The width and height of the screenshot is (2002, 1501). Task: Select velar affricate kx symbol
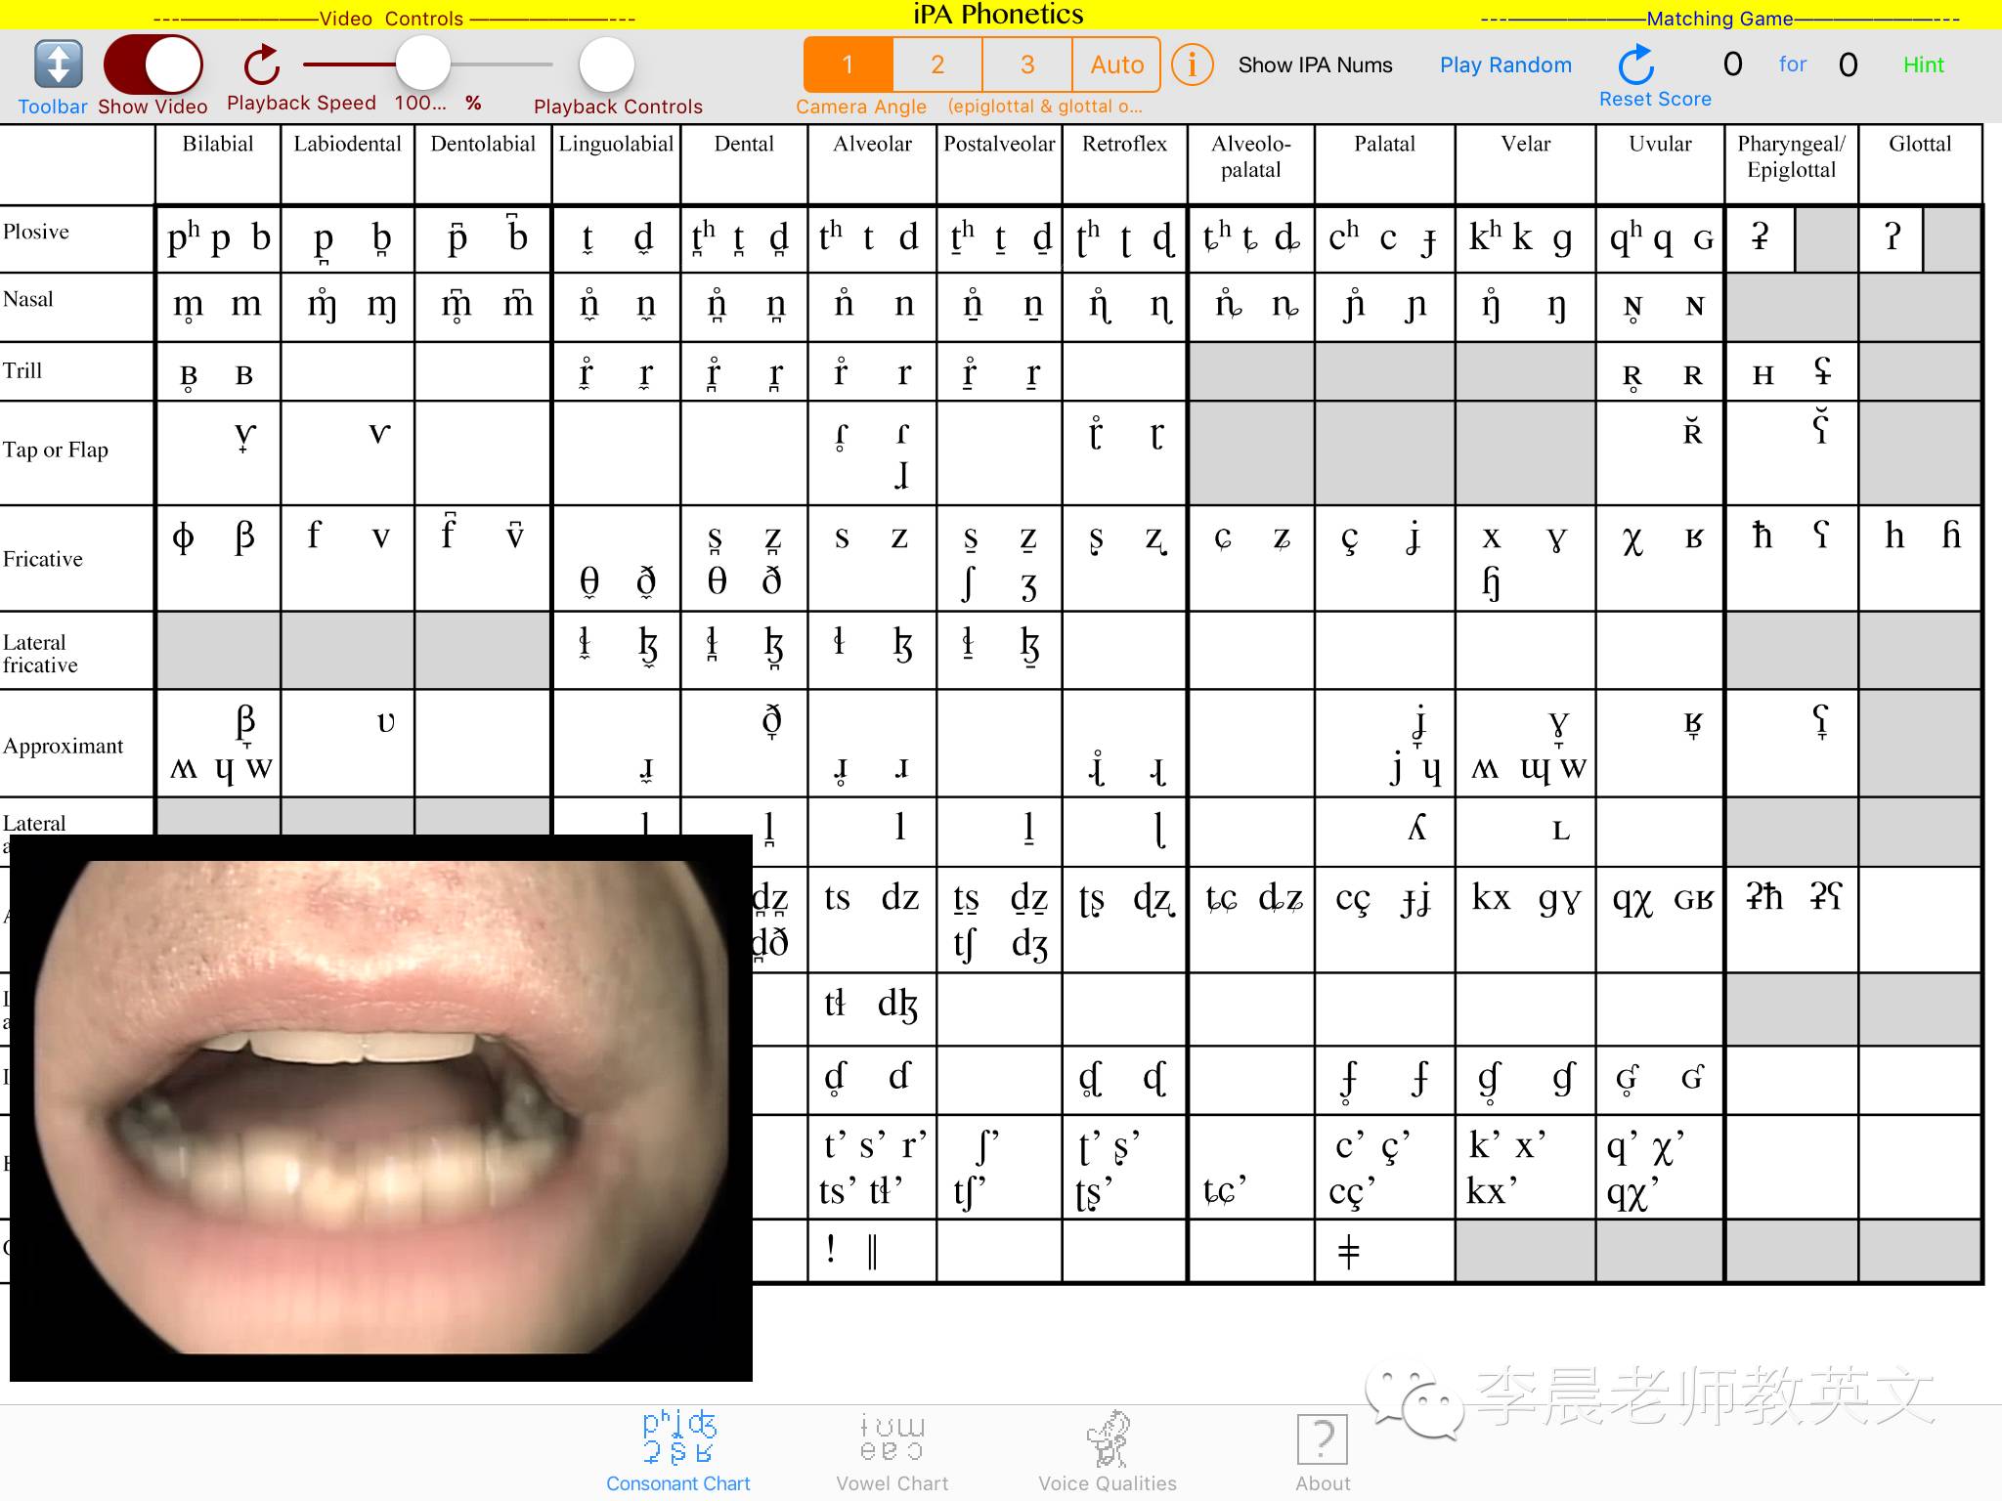pyautogui.click(x=1491, y=898)
